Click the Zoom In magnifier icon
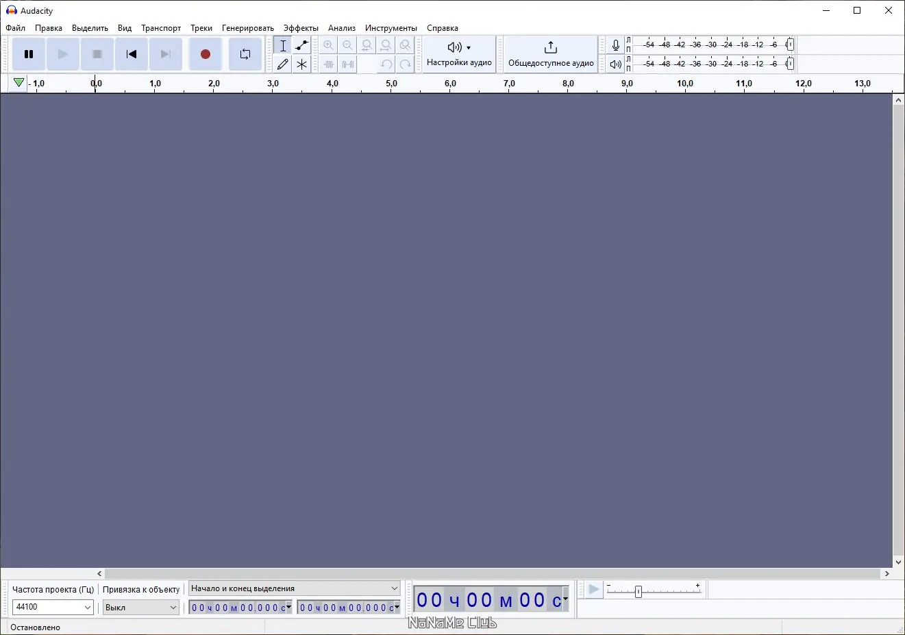905x635 pixels. point(329,45)
